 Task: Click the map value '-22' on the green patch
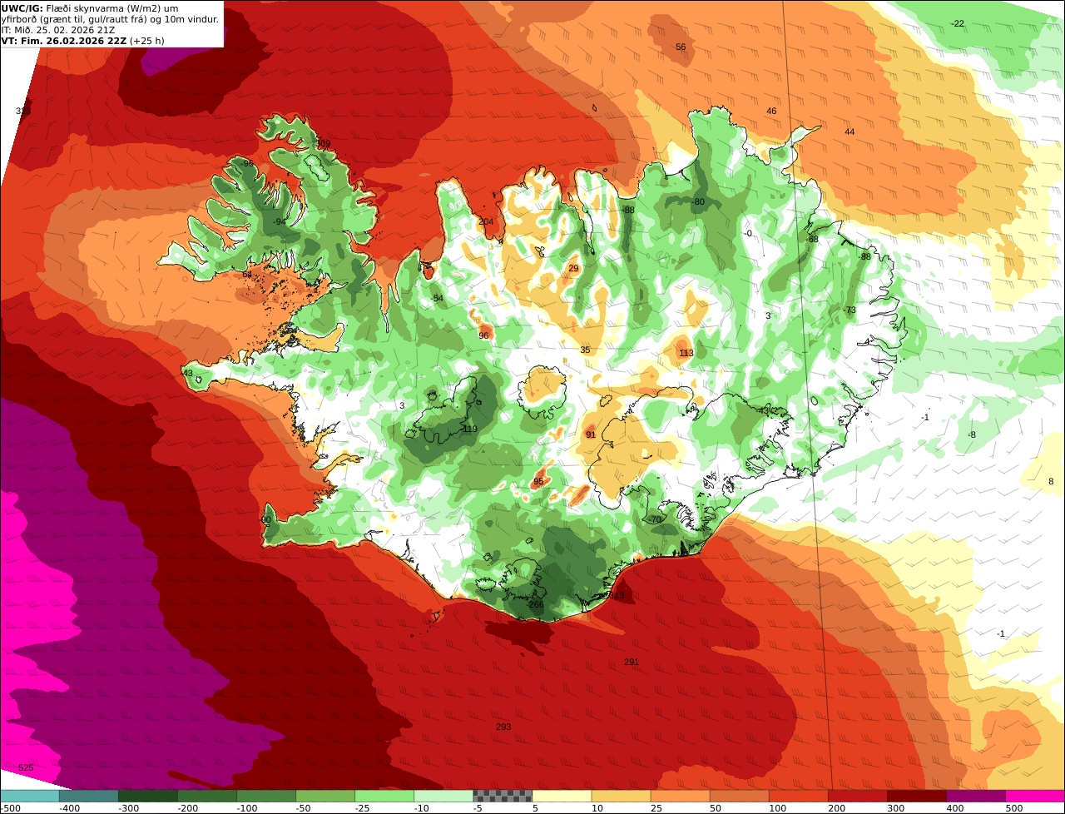[x=958, y=23]
